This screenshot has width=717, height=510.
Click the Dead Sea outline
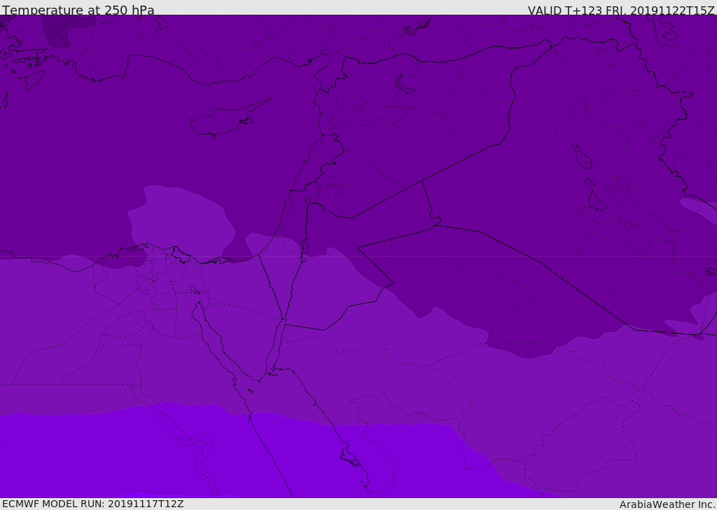304,247
